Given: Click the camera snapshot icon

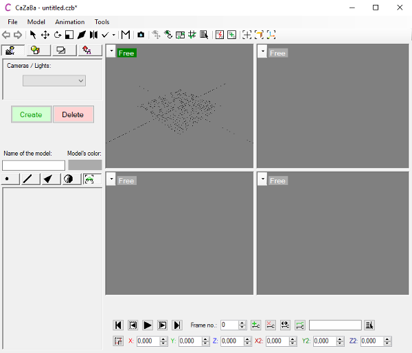Looking at the screenshot, I should pyautogui.click(x=141, y=34).
